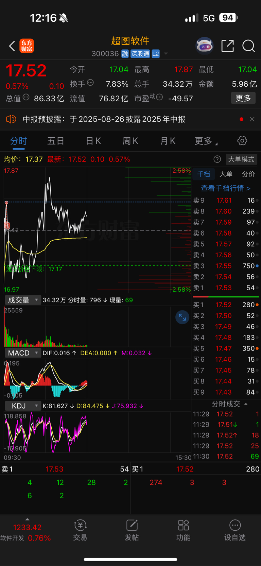This screenshot has height=566, width=261.
Task: Switch to the 日K tab
Action: point(93,141)
